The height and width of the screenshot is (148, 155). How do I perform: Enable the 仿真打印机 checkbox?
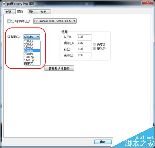click(9, 21)
